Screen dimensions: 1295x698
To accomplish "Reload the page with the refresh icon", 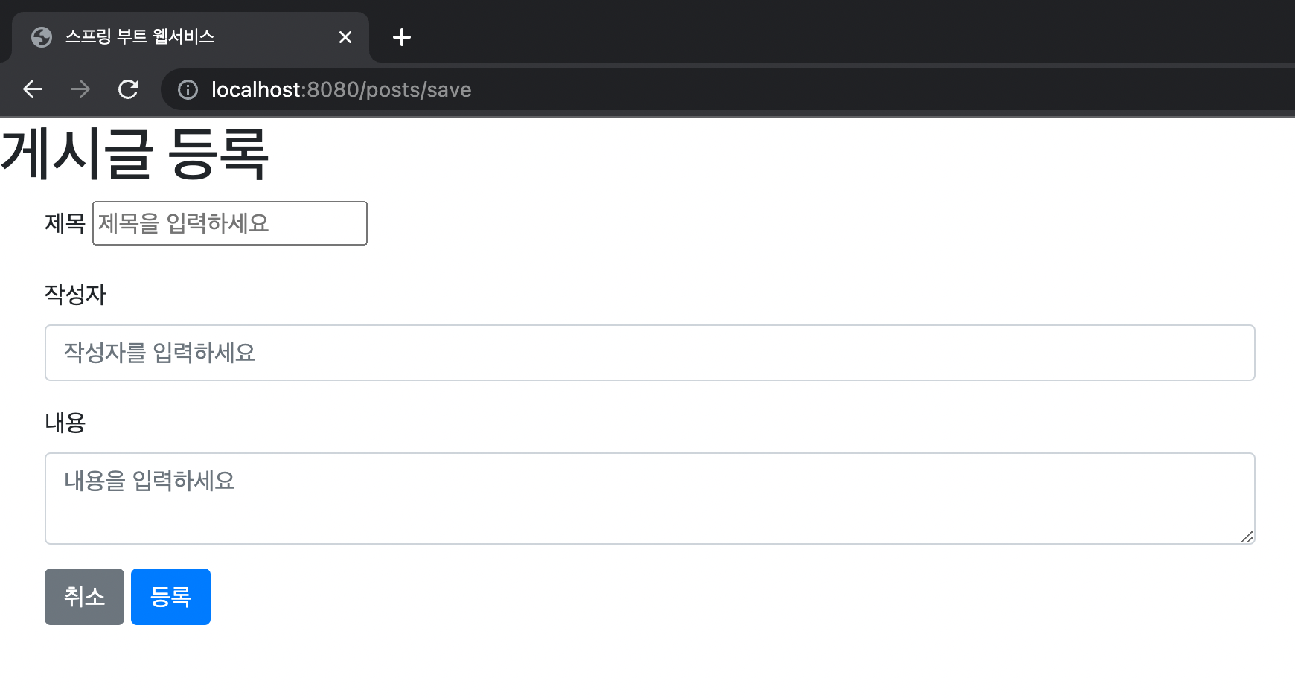I will (x=128, y=89).
